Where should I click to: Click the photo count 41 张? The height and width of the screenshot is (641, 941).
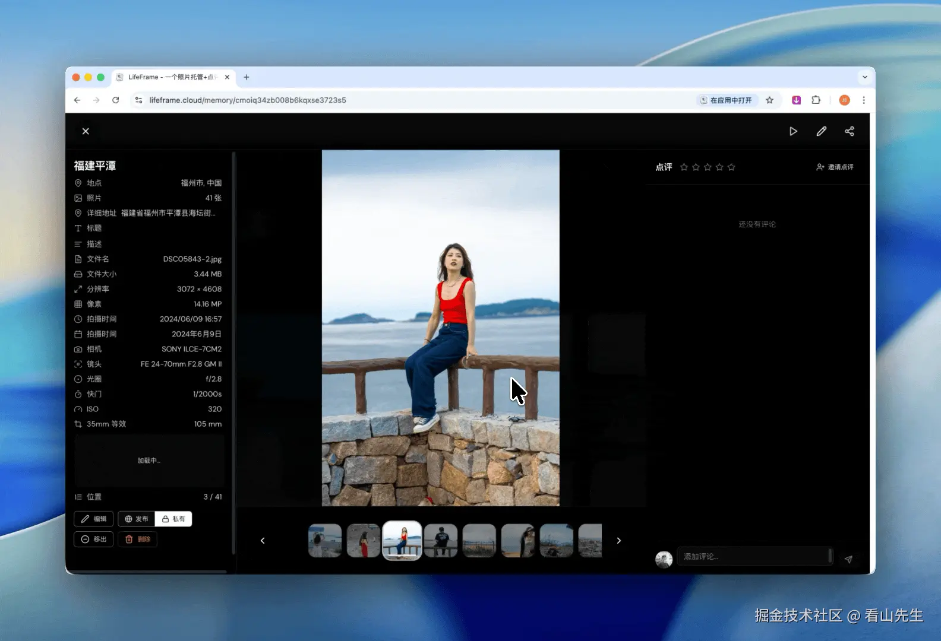[213, 198]
